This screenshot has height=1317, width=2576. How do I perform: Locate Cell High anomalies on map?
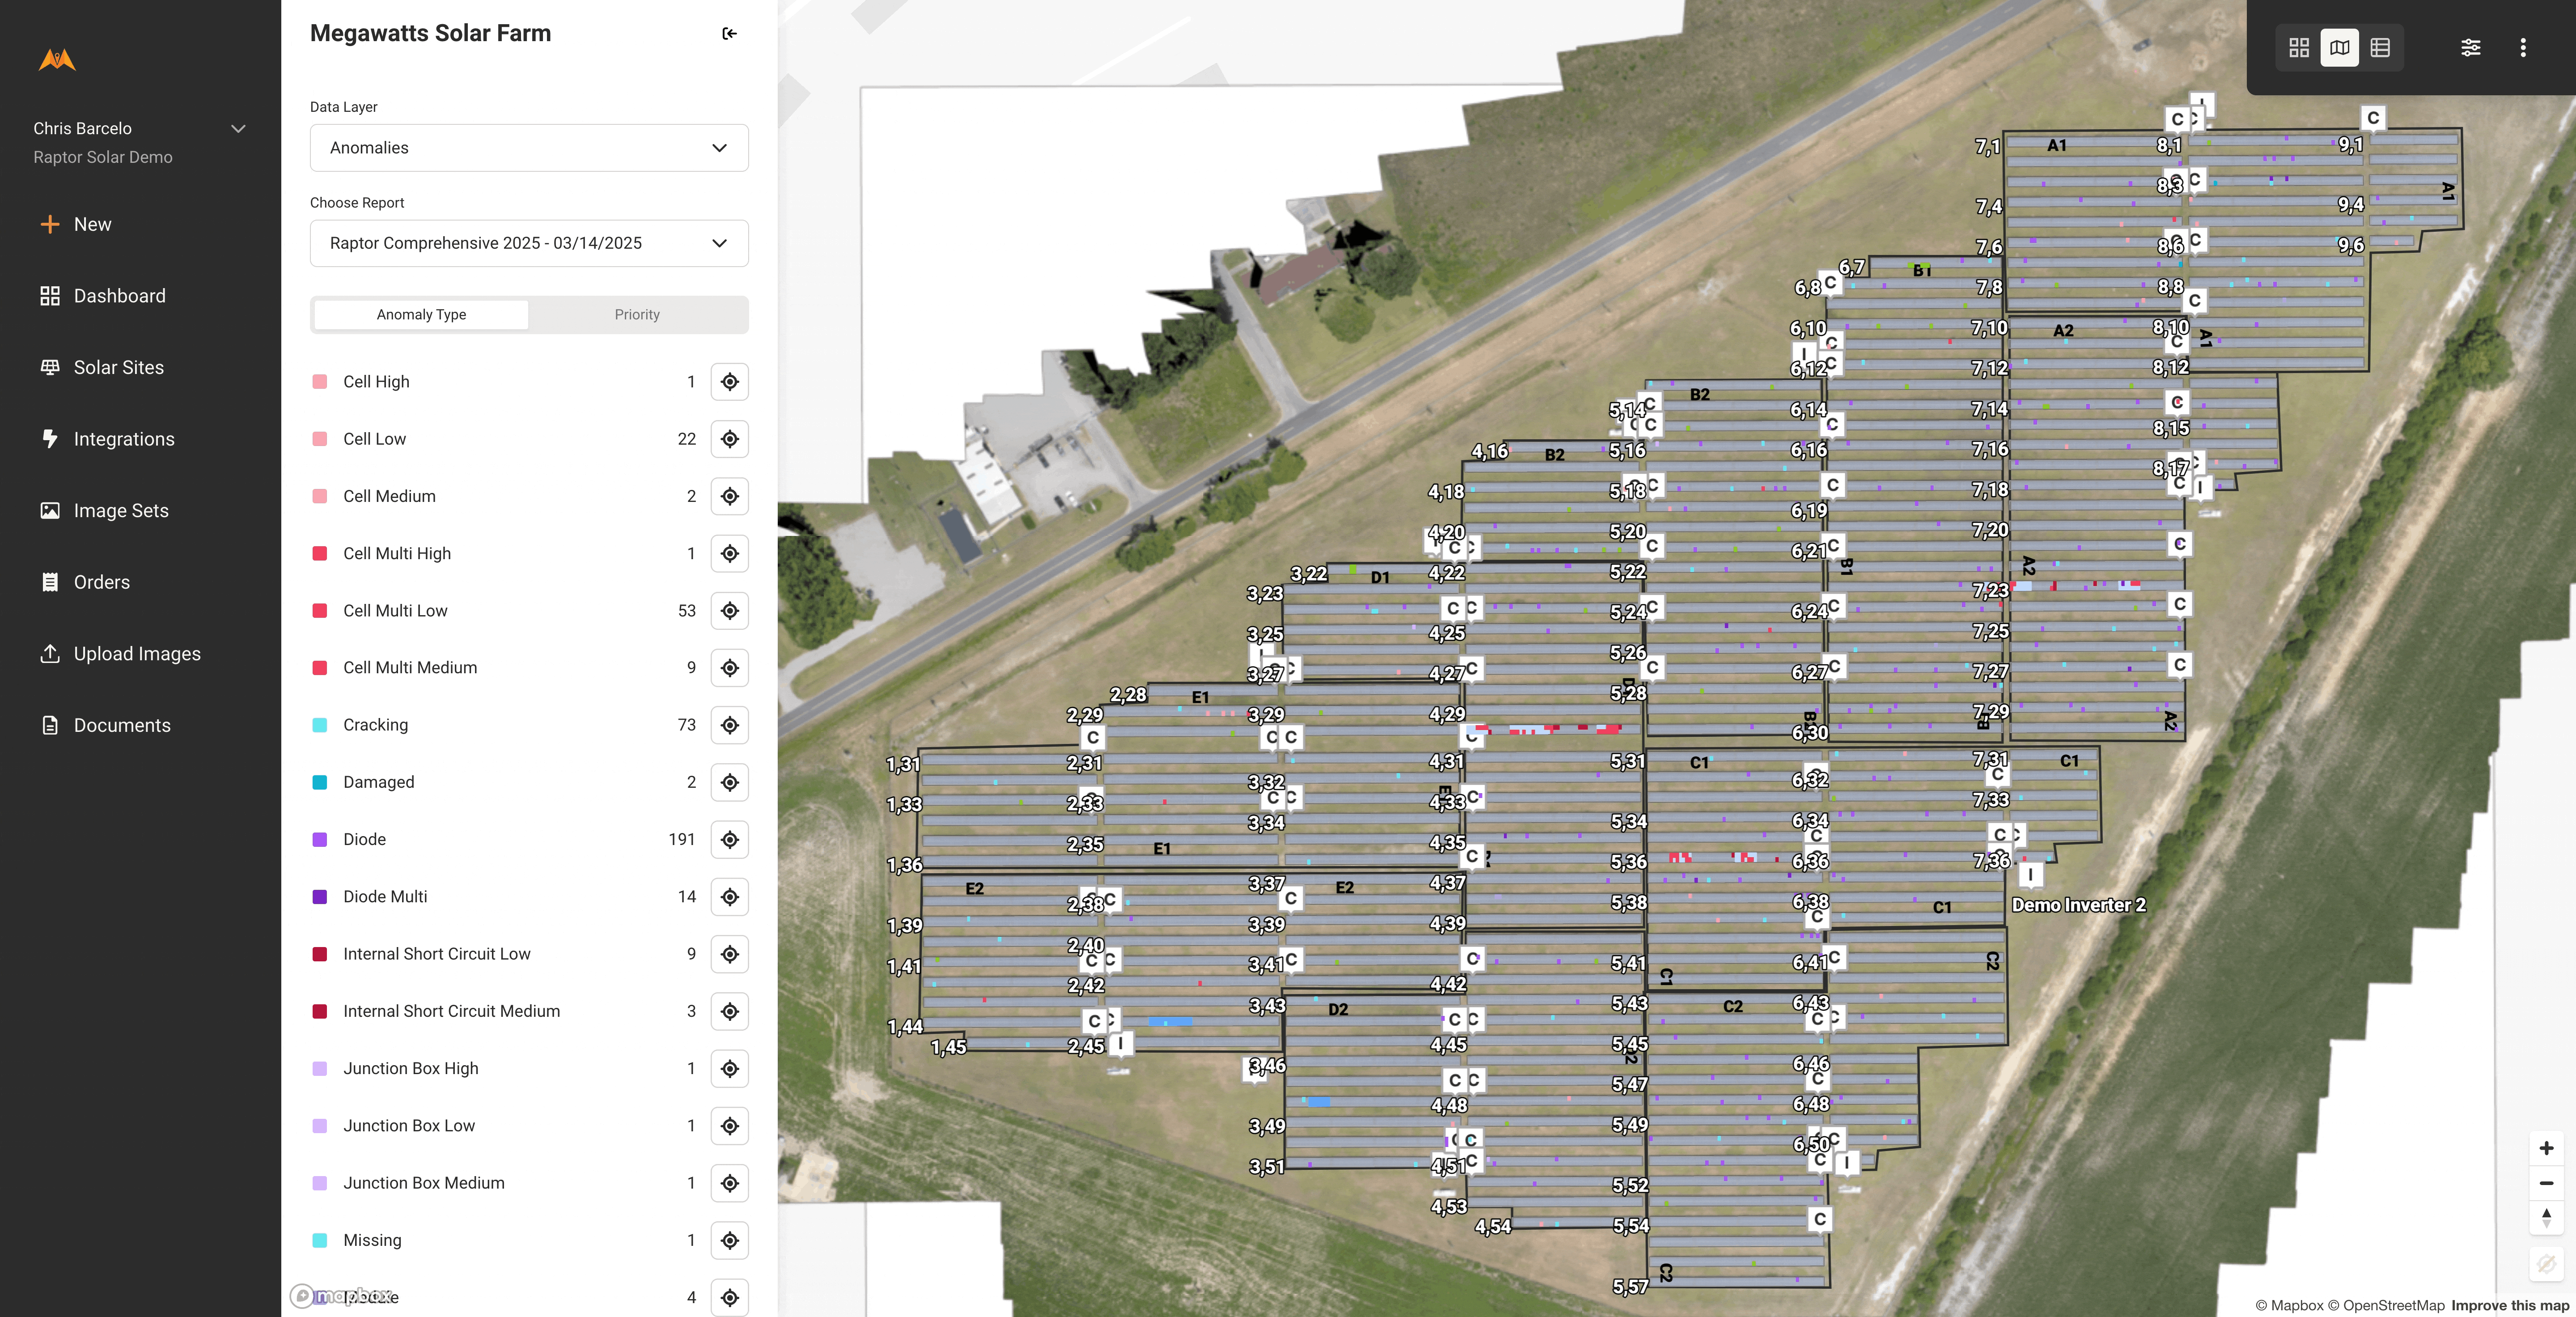729,382
